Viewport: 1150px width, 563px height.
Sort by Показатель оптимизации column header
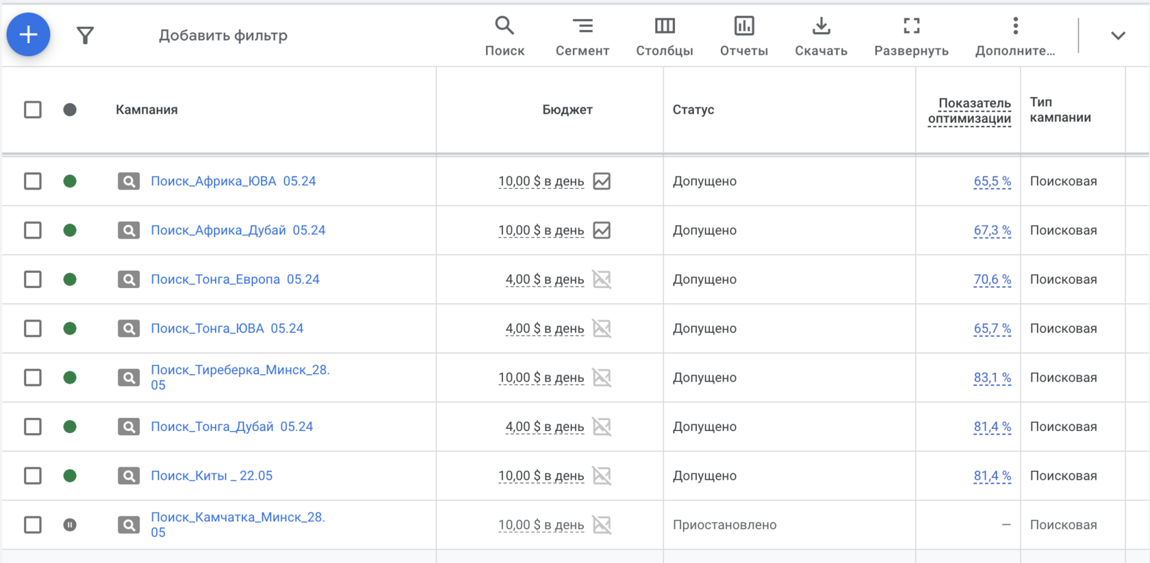[x=970, y=110]
